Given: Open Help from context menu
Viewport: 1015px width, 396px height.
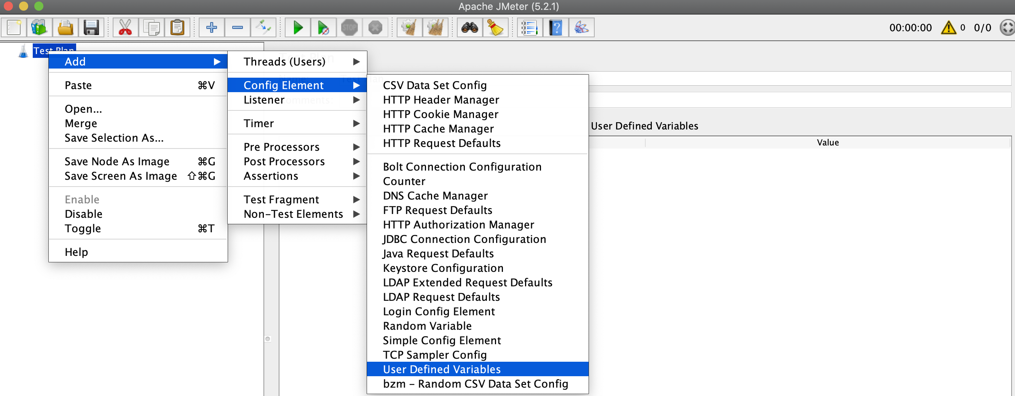Looking at the screenshot, I should click(138, 252).
